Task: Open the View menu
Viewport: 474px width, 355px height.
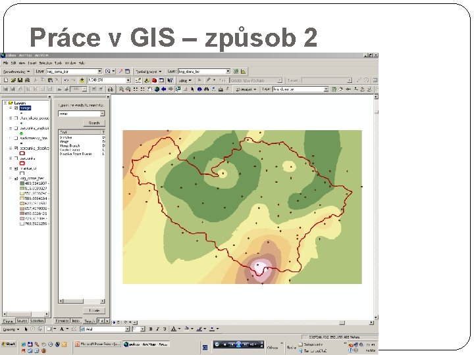Action: click(22, 63)
